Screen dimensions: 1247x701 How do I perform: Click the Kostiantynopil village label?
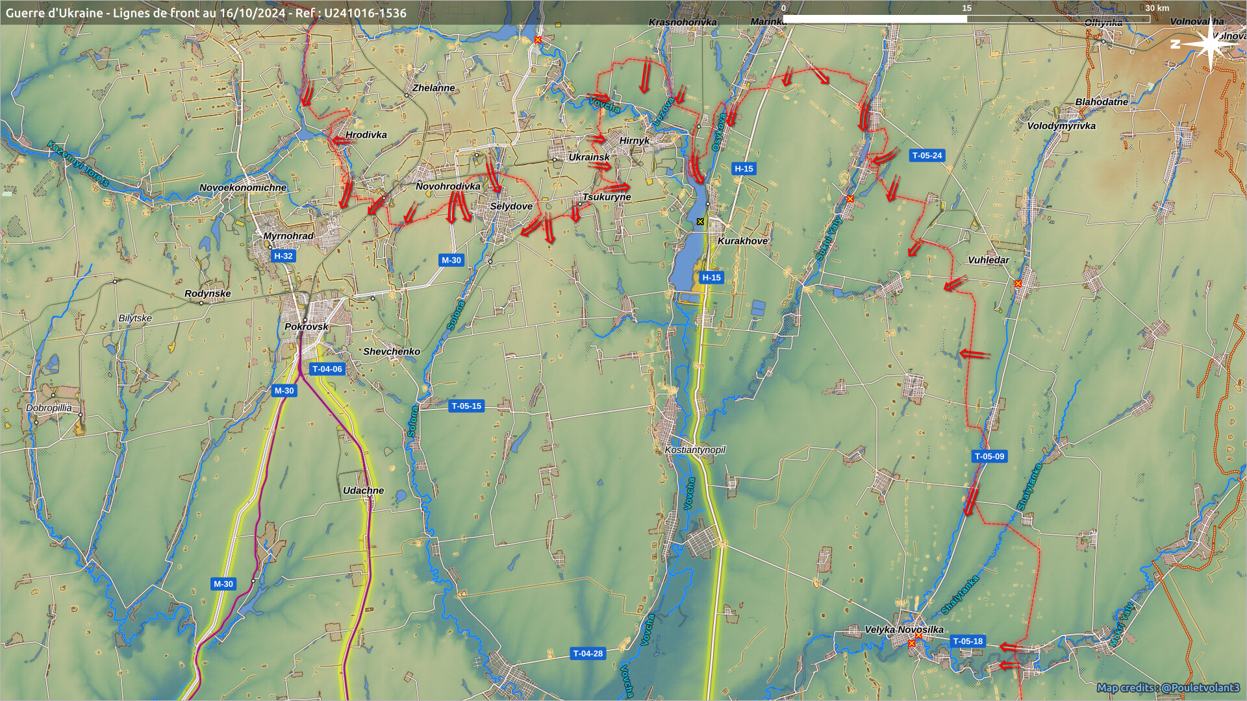point(694,450)
